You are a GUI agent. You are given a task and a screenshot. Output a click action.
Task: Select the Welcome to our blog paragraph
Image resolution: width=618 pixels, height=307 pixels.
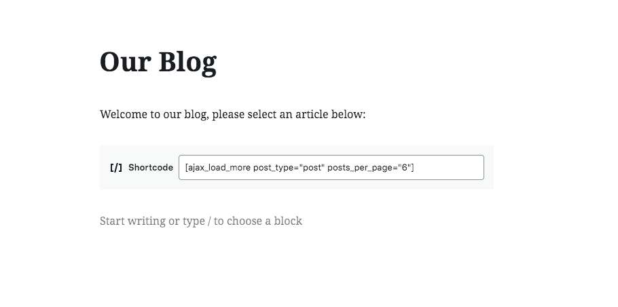232,114
